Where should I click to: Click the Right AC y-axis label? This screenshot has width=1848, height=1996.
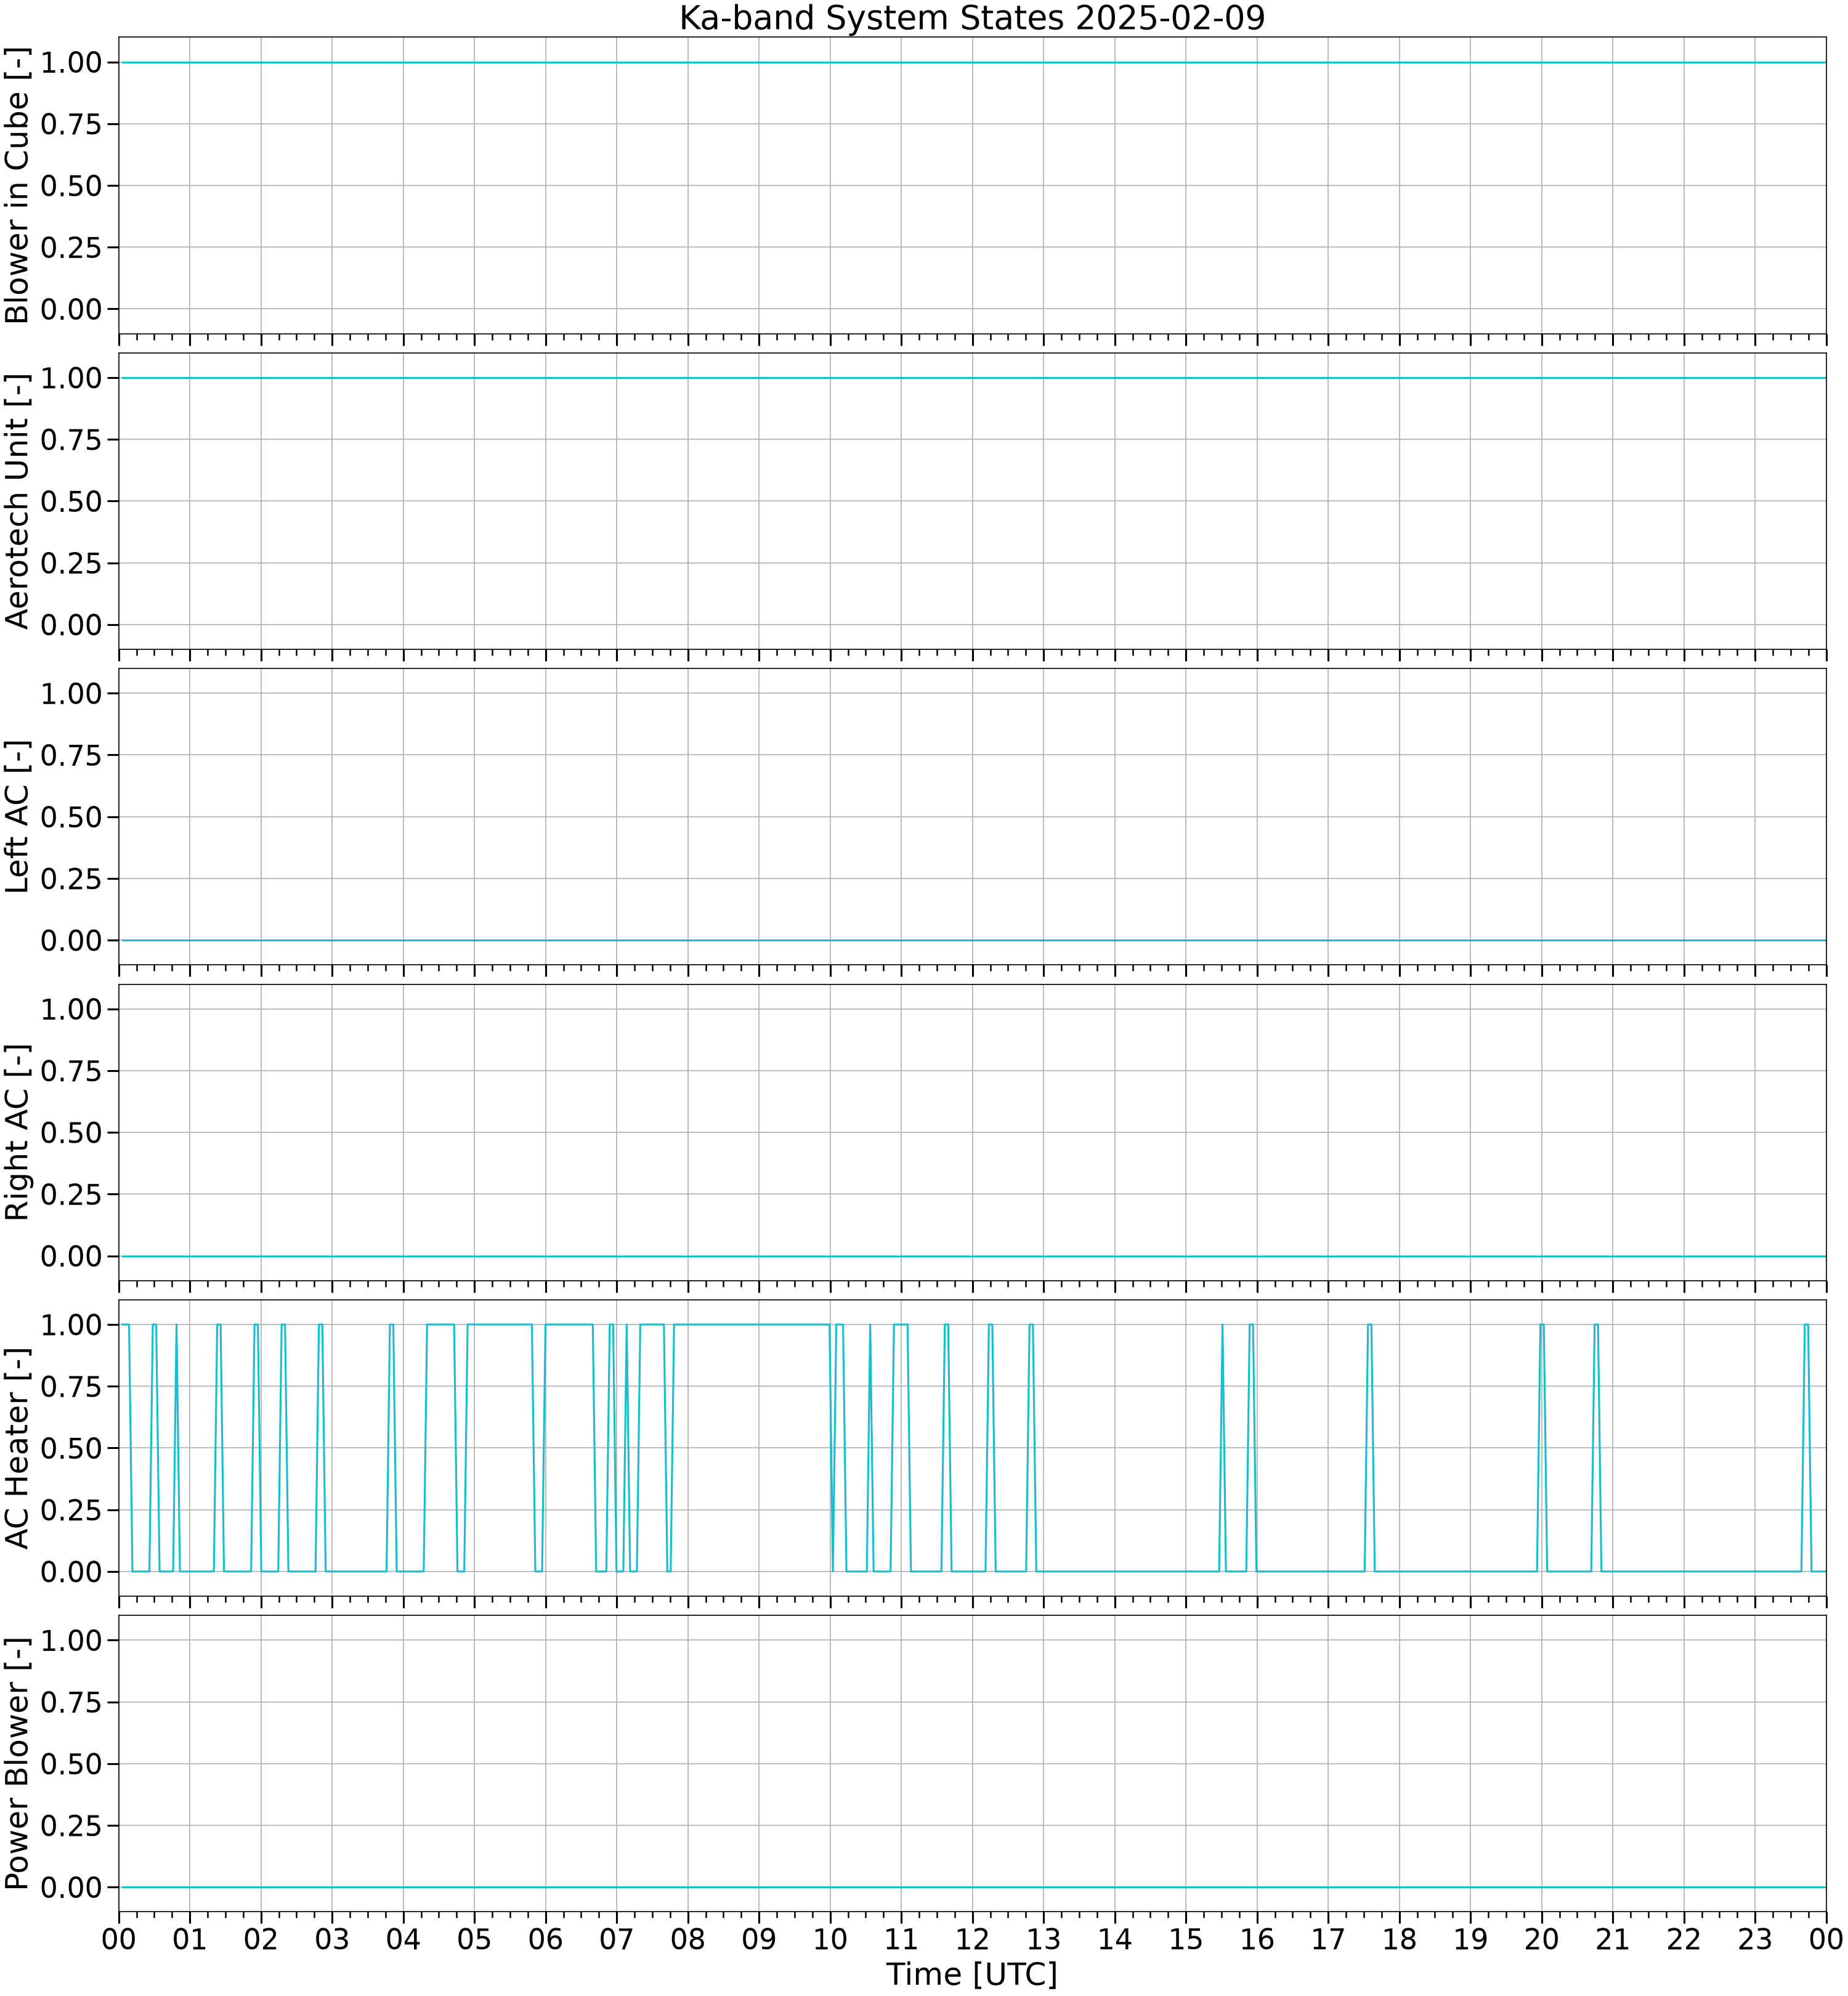pyautogui.click(x=17, y=1132)
